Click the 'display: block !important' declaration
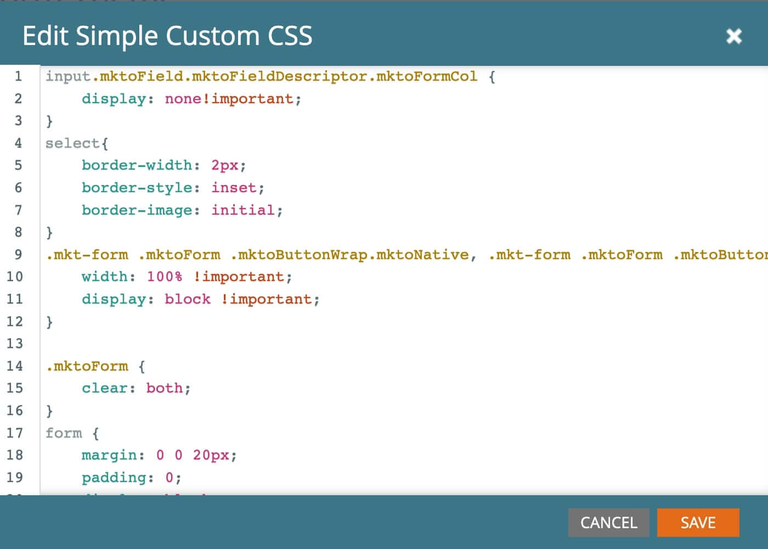 (200, 299)
